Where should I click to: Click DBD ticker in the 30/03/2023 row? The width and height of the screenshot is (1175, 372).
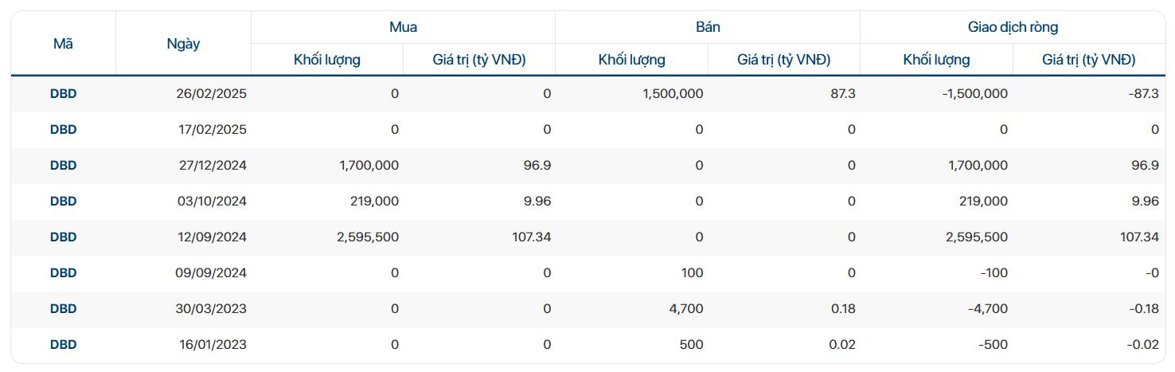[x=64, y=309]
